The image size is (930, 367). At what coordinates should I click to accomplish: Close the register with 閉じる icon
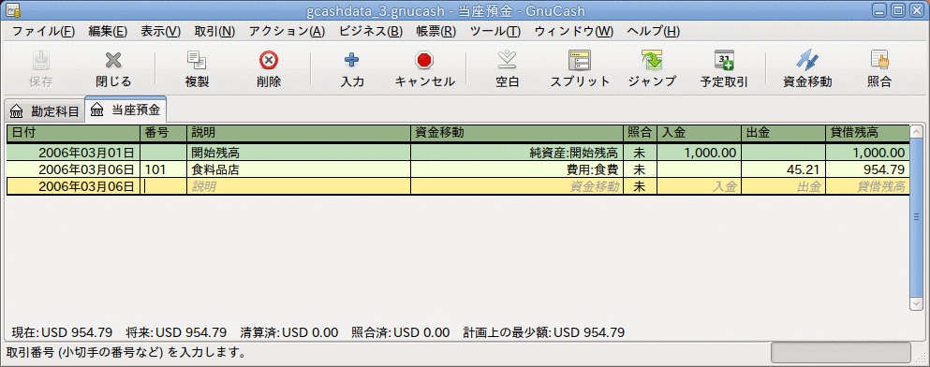[x=113, y=60]
